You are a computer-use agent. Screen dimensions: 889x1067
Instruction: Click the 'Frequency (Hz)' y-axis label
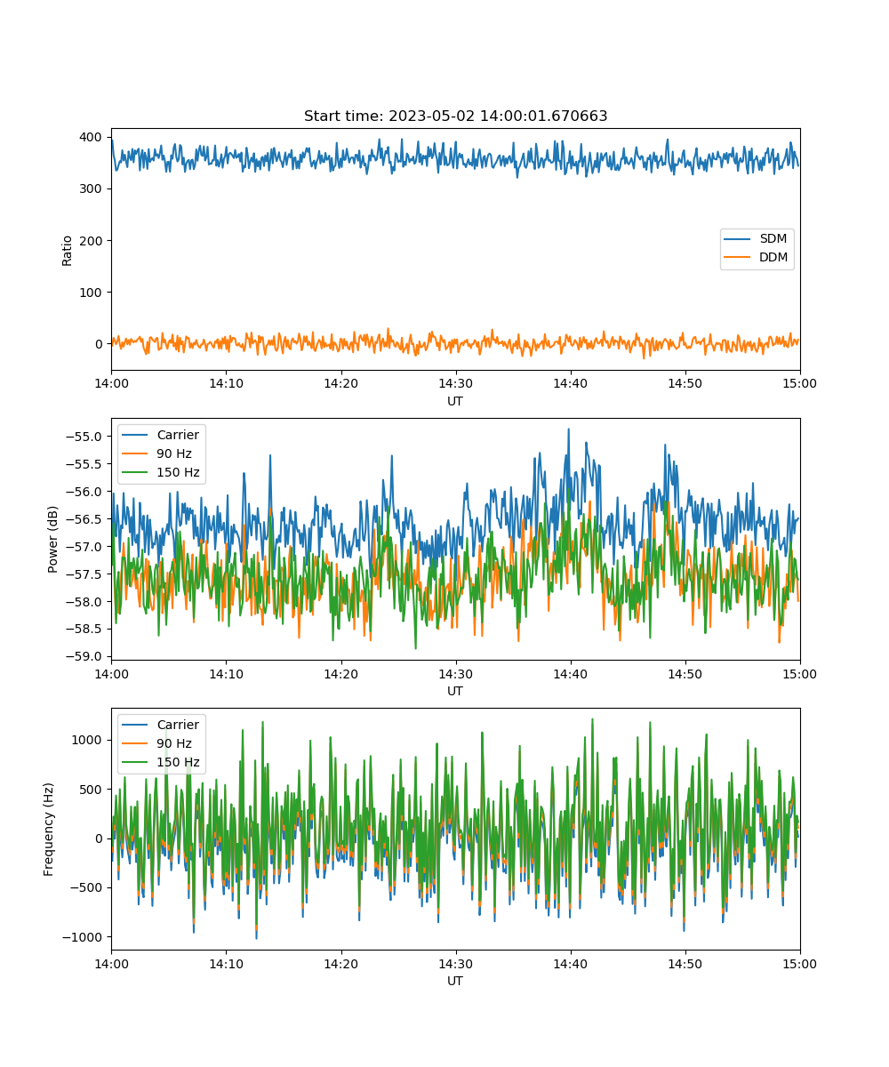coord(49,829)
